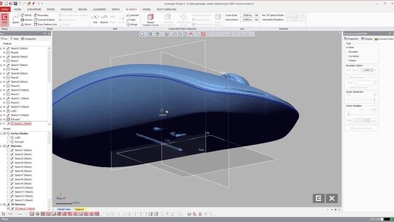This screenshot has height=222, width=394.
Task: Switch to the HOME ribbon tab
Action: coord(18,9)
